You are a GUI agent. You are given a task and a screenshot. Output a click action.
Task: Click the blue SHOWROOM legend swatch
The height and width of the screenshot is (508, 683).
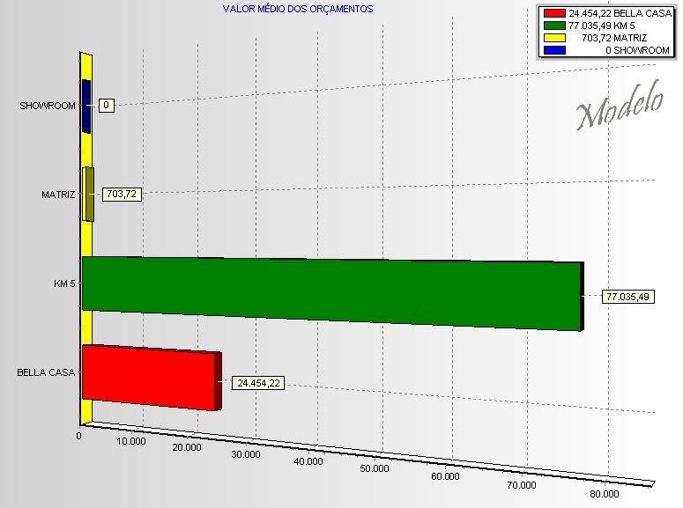pos(554,50)
